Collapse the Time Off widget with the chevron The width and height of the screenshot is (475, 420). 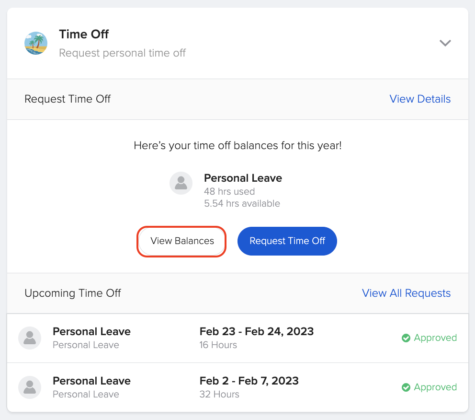point(445,43)
